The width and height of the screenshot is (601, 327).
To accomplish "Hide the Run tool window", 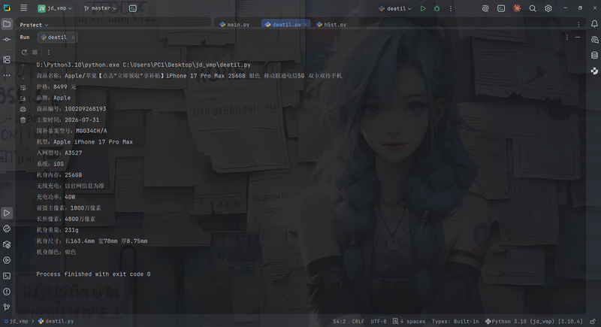I will coord(578,37).
